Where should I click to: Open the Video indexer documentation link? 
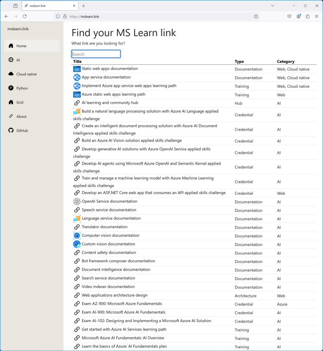point(108,287)
